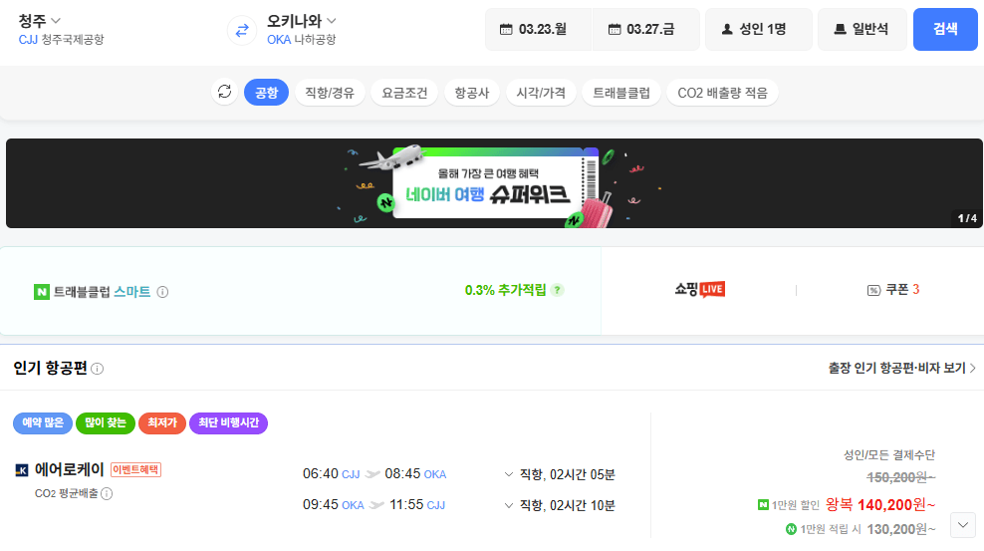984x551 pixels.
Task: Open info icon next to 인기 항공편
Action: [x=98, y=369]
